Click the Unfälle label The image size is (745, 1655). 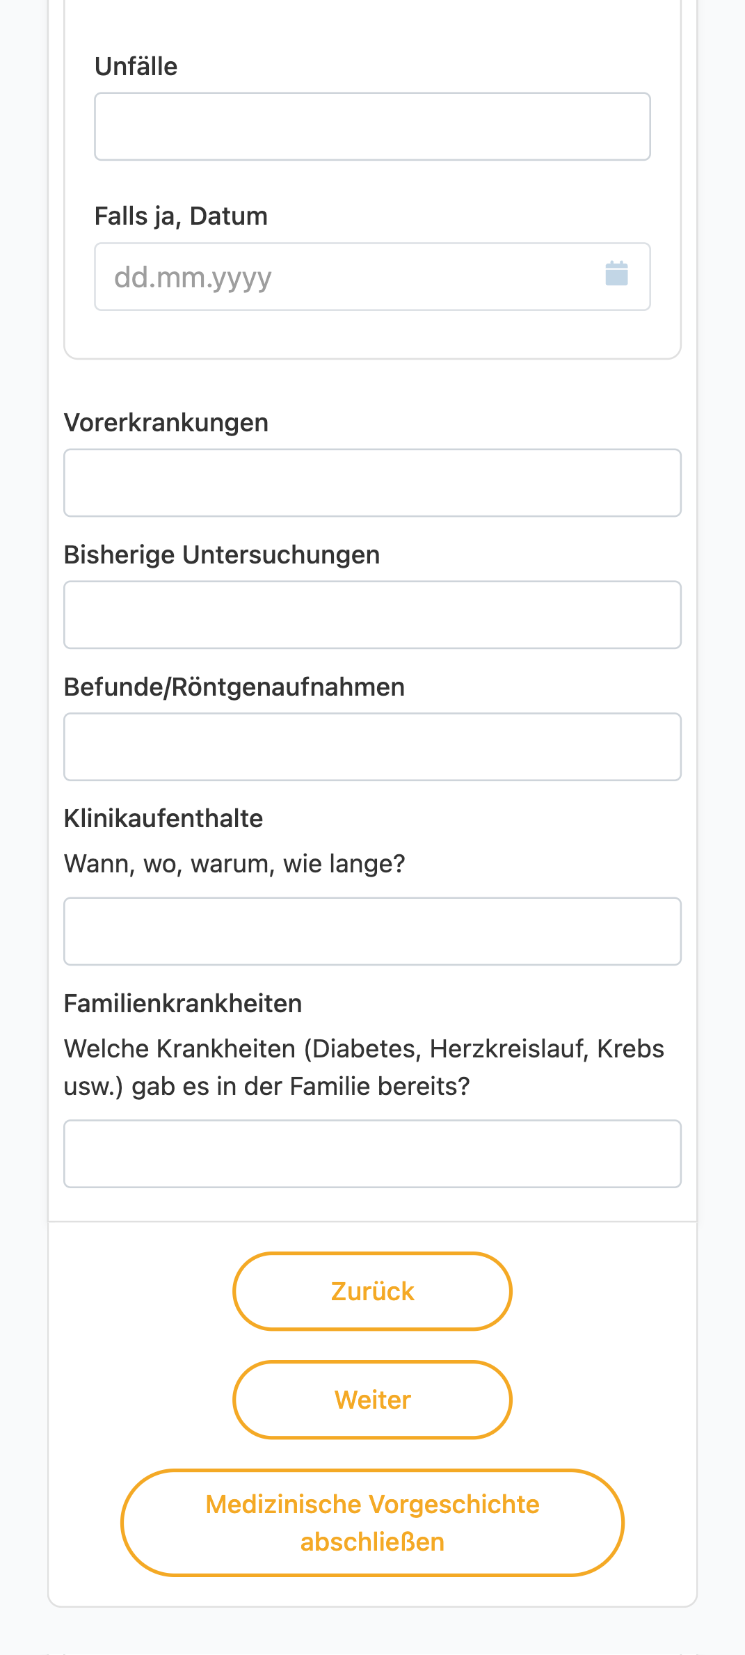136,67
